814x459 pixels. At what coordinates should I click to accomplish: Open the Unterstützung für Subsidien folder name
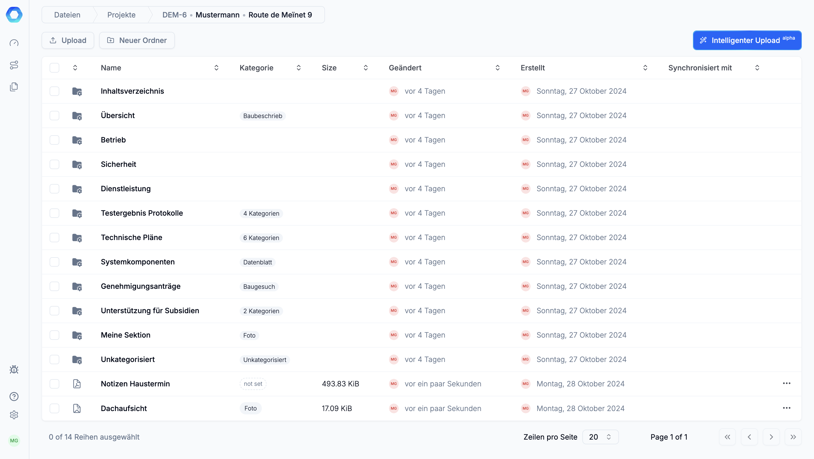tap(150, 311)
